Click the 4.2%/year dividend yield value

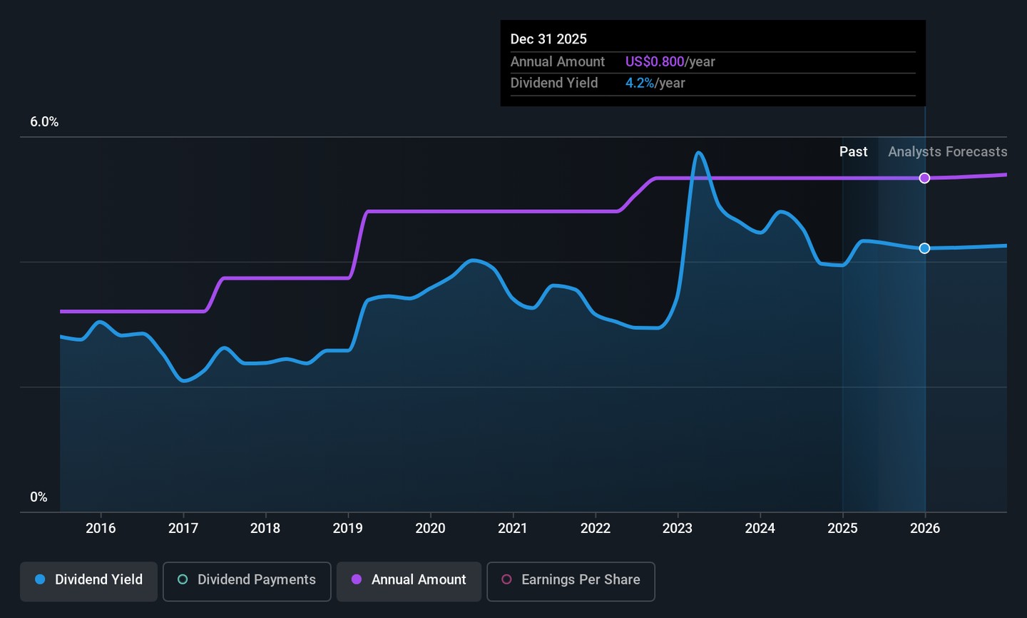pyautogui.click(x=655, y=83)
